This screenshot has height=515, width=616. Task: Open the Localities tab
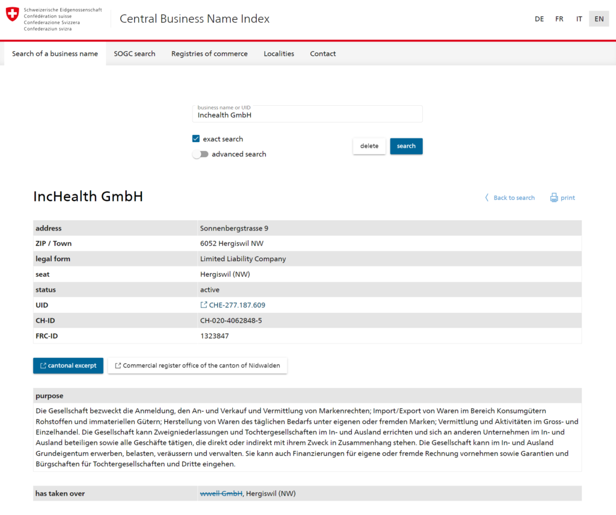[x=279, y=54]
